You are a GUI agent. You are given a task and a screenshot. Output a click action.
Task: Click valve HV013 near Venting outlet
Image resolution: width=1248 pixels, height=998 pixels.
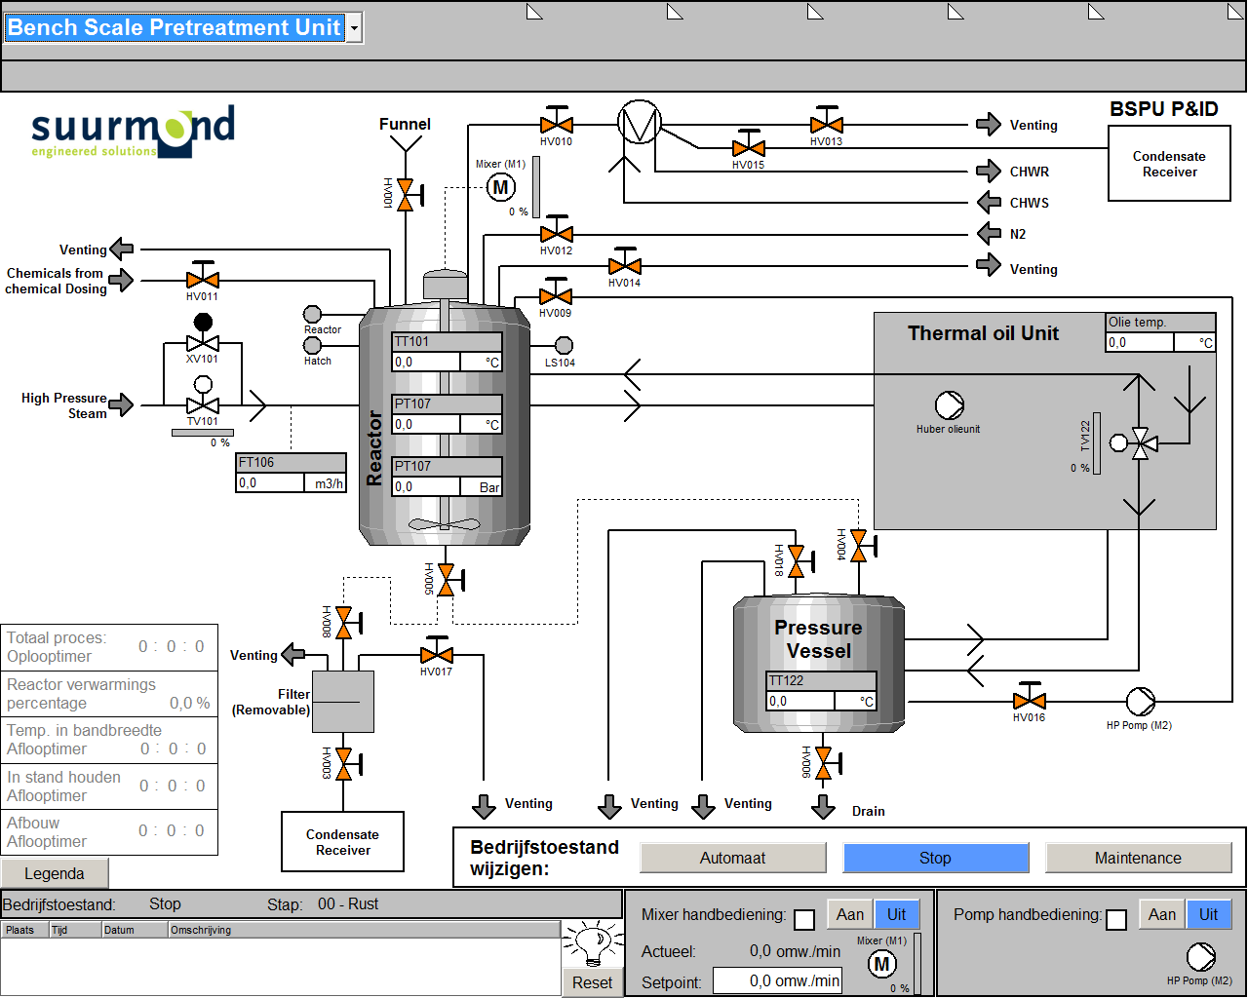coord(827,123)
